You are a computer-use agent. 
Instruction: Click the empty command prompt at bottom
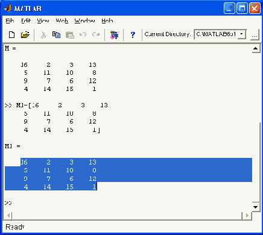[x=8, y=203]
